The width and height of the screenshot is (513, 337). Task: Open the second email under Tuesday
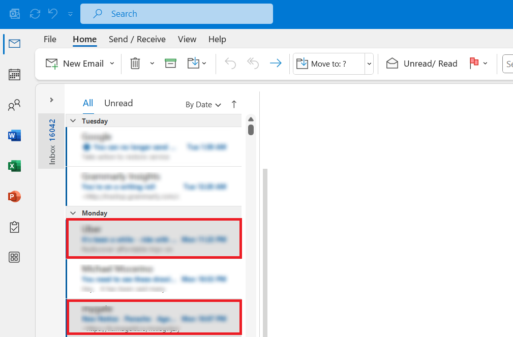(x=154, y=187)
